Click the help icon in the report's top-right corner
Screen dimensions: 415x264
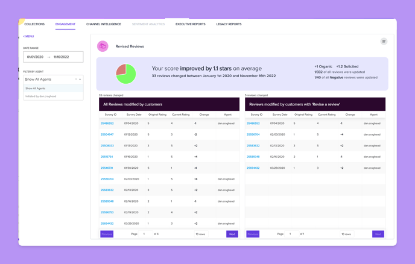pos(384,41)
